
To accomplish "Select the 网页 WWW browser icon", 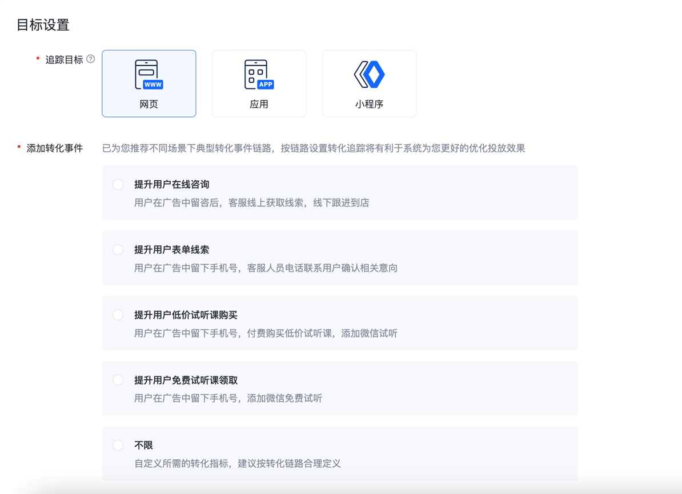I will click(x=149, y=75).
